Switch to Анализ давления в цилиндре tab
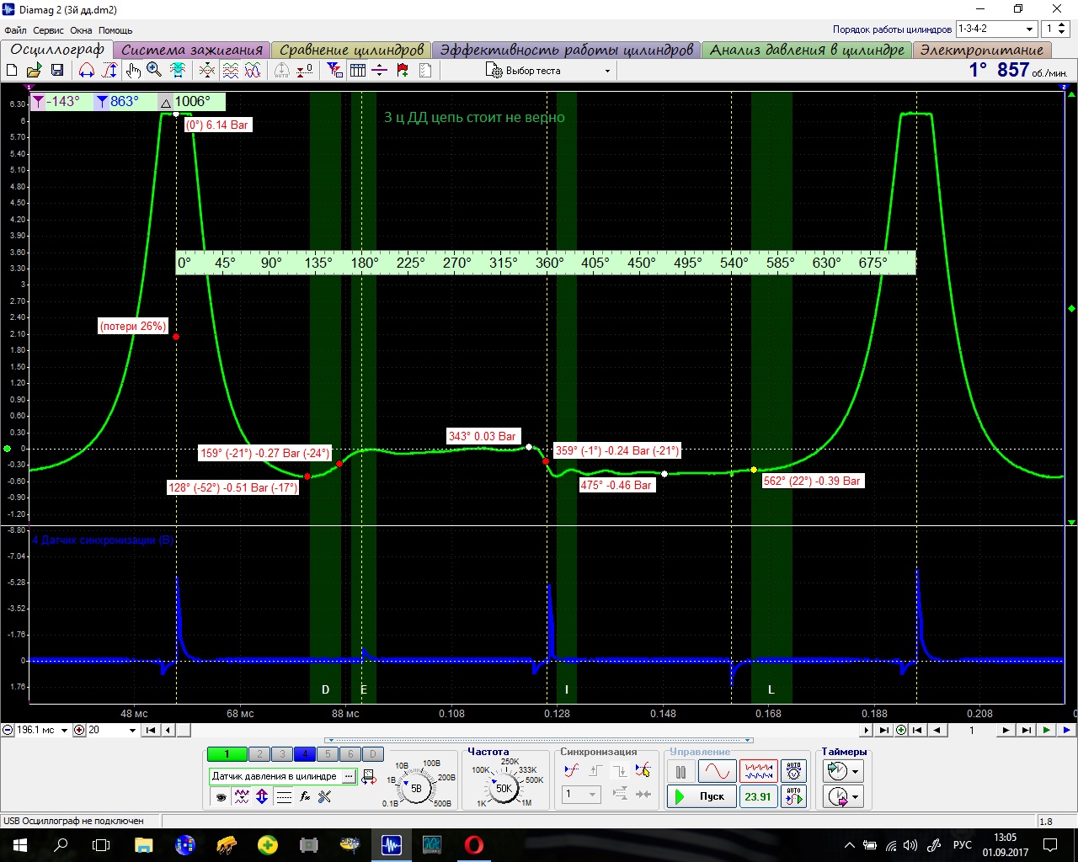 point(807,50)
